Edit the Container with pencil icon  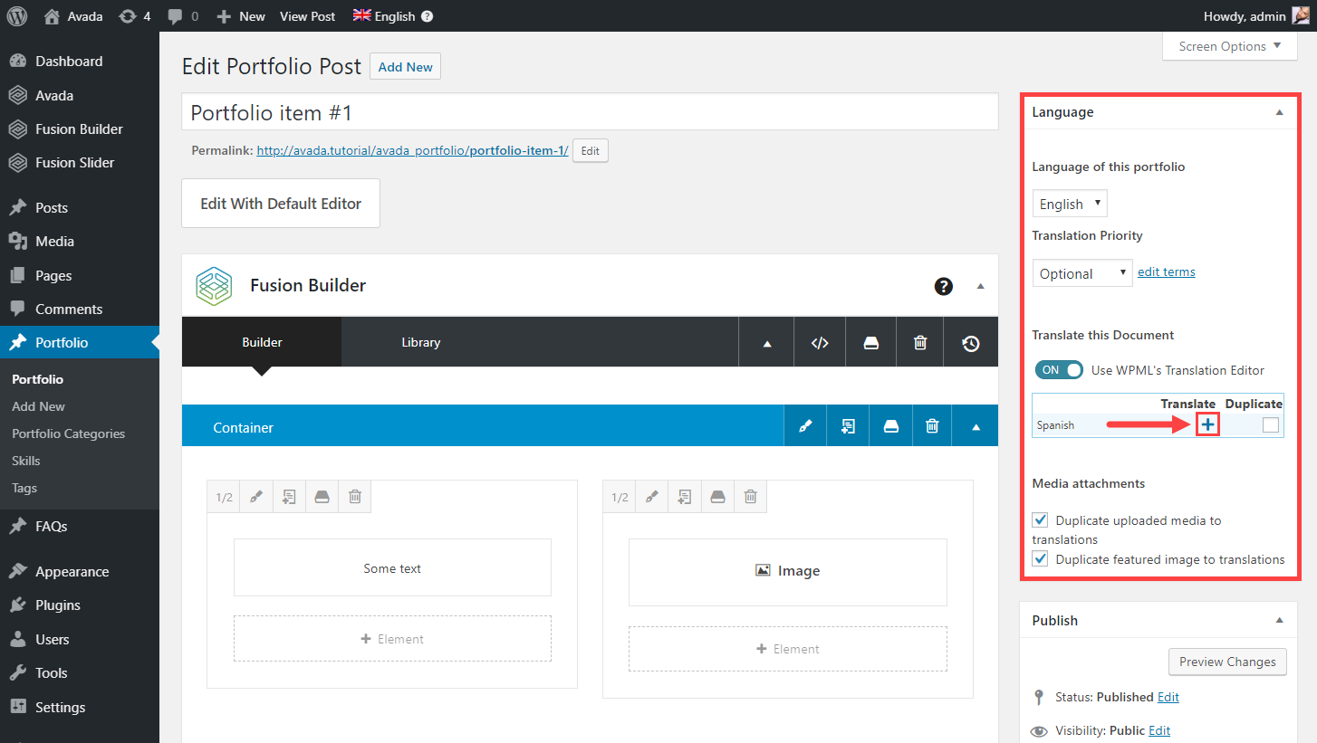(x=805, y=426)
